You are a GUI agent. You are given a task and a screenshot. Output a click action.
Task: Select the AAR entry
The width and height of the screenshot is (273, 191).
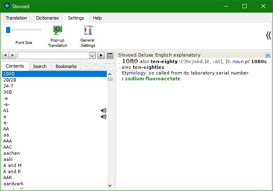54,178
